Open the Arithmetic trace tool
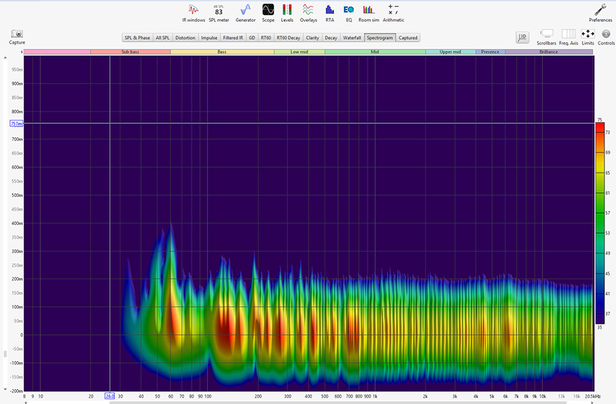Screen dimensions: 616x404 [393, 10]
